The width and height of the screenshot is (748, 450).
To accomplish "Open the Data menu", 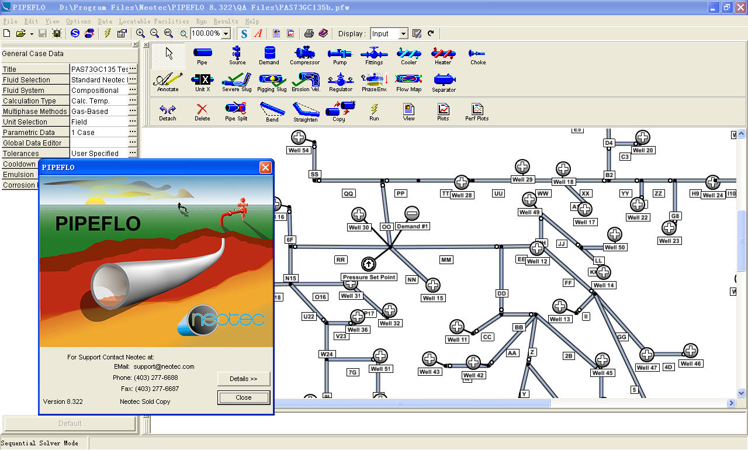I will click(105, 21).
